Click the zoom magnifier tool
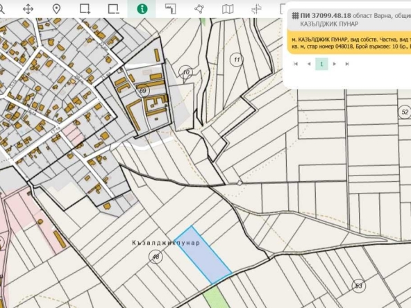Screen dimensions: 411x308 [1, 9]
